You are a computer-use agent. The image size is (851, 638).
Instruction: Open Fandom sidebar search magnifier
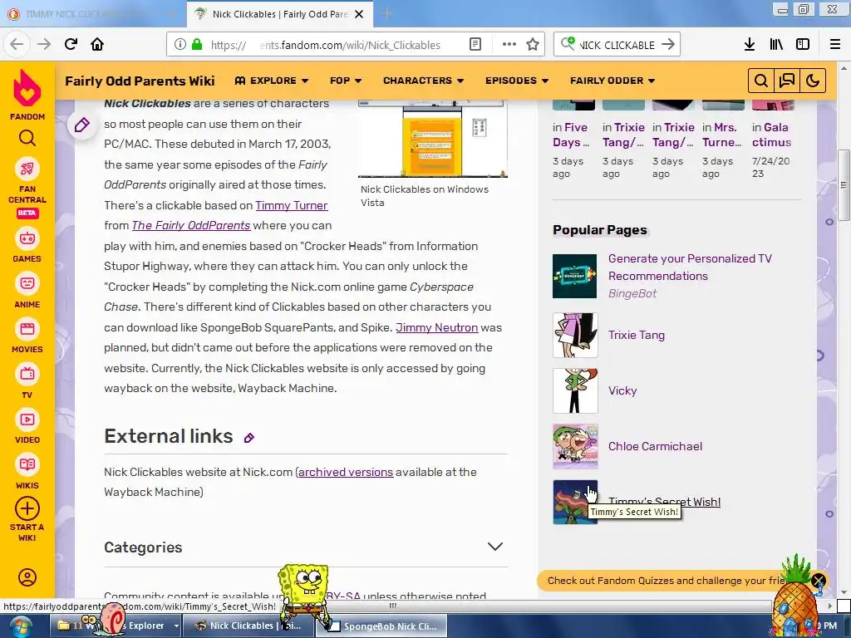[x=27, y=139]
